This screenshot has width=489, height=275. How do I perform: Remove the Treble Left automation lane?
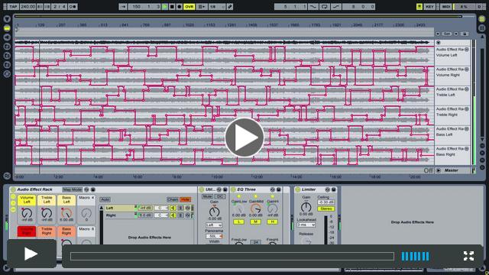467,89
